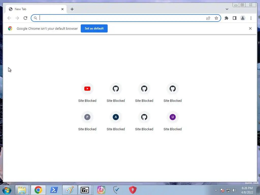This screenshot has width=260, height=195.
Task: Click the back navigation arrow
Action: pyautogui.click(x=9, y=18)
